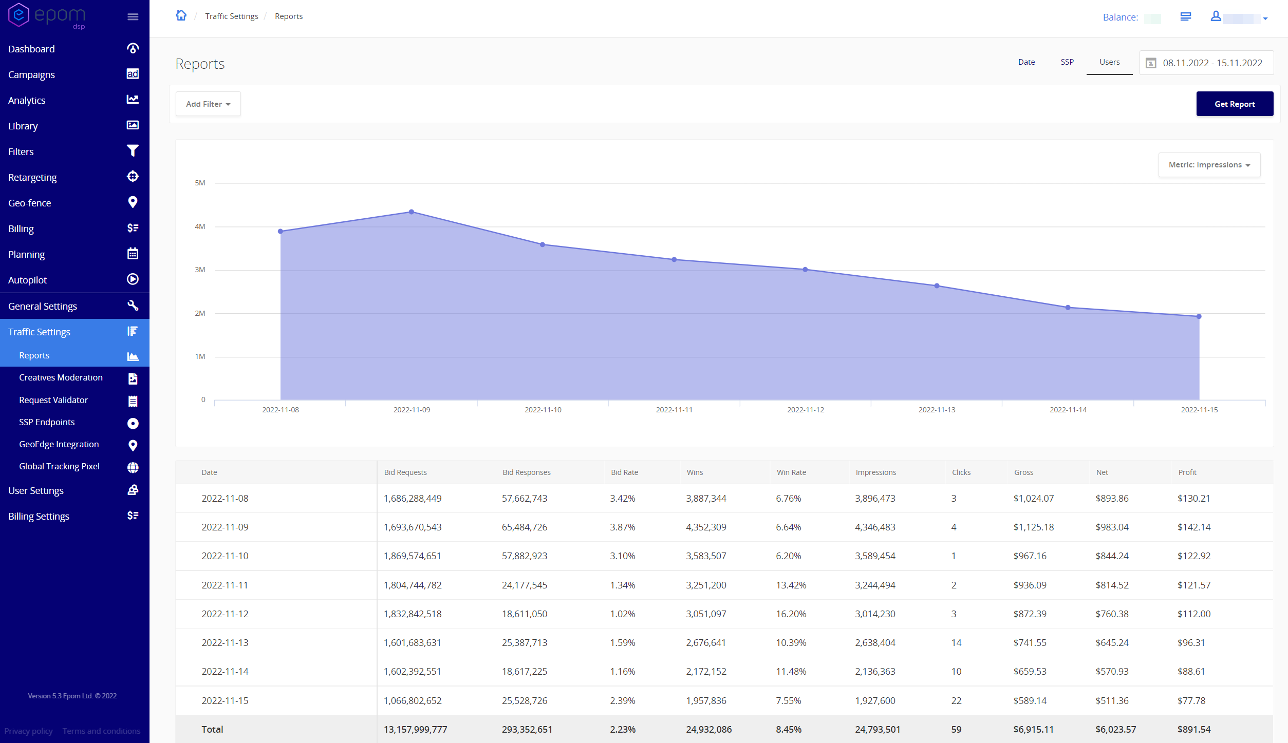Collapse sidebar with hamburger menu icon

click(x=133, y=17)
